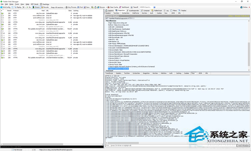Open the Help menu

pos(28,4)
